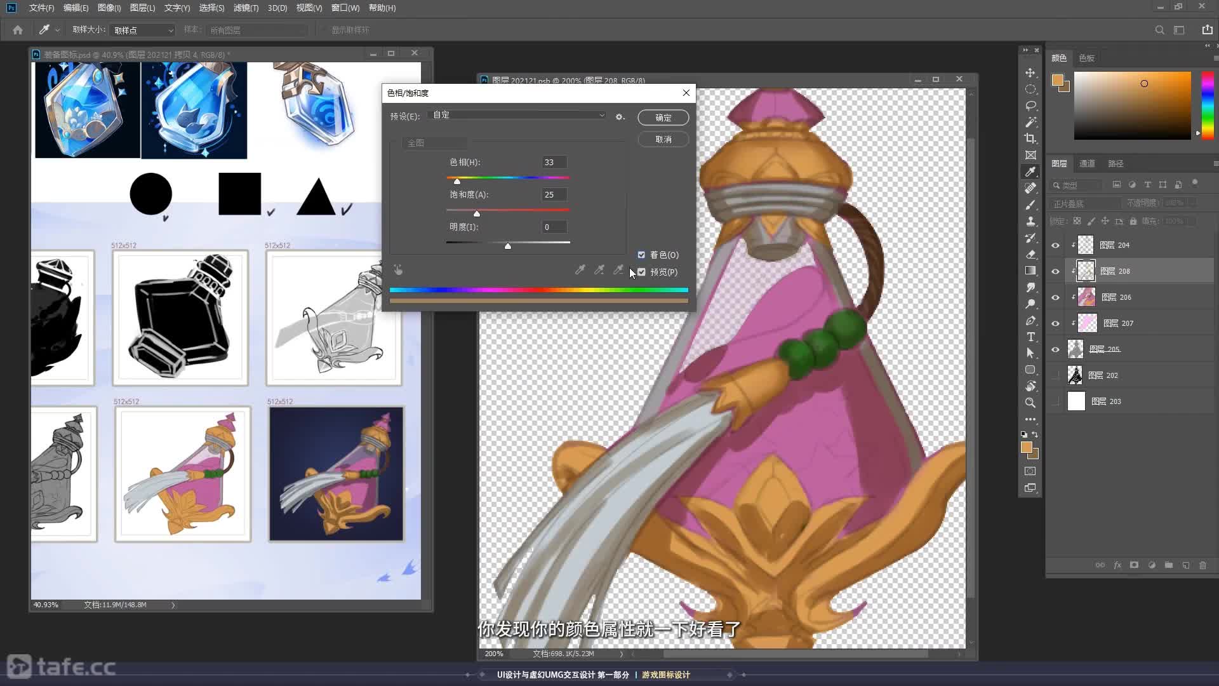Select the Move tool
1219x686 pixels.
point(1030,73)
